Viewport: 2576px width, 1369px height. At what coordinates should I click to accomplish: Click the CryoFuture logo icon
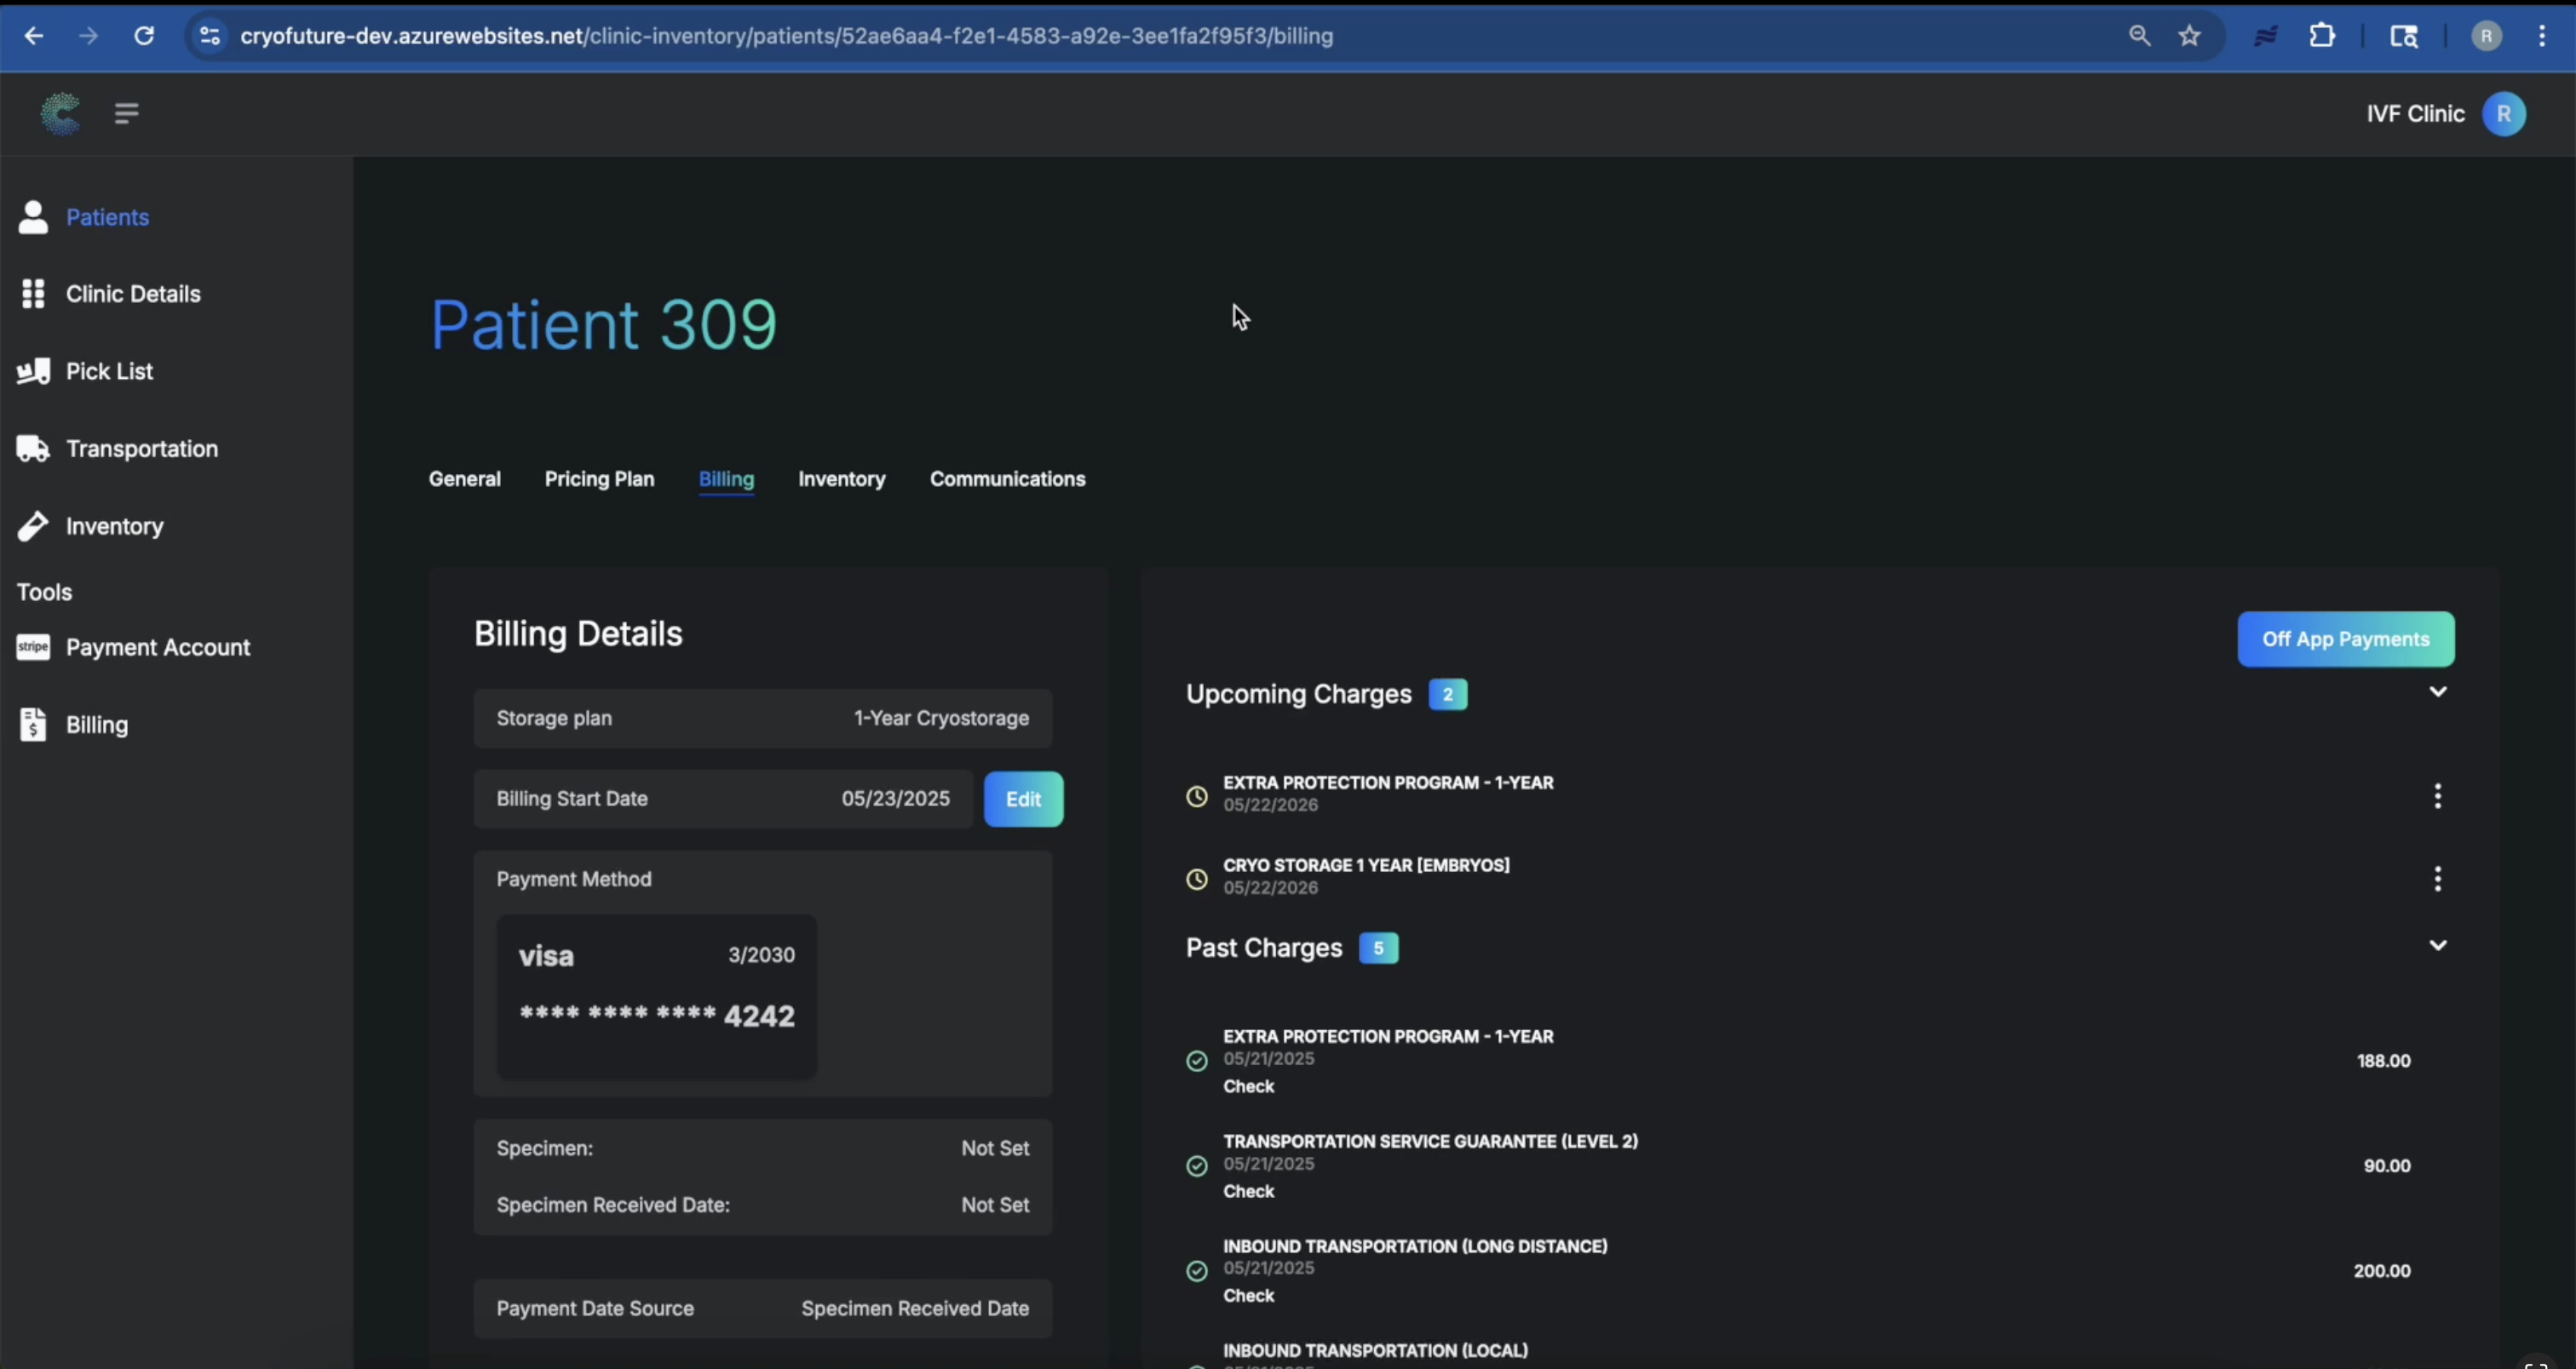(x=60, y=113)
